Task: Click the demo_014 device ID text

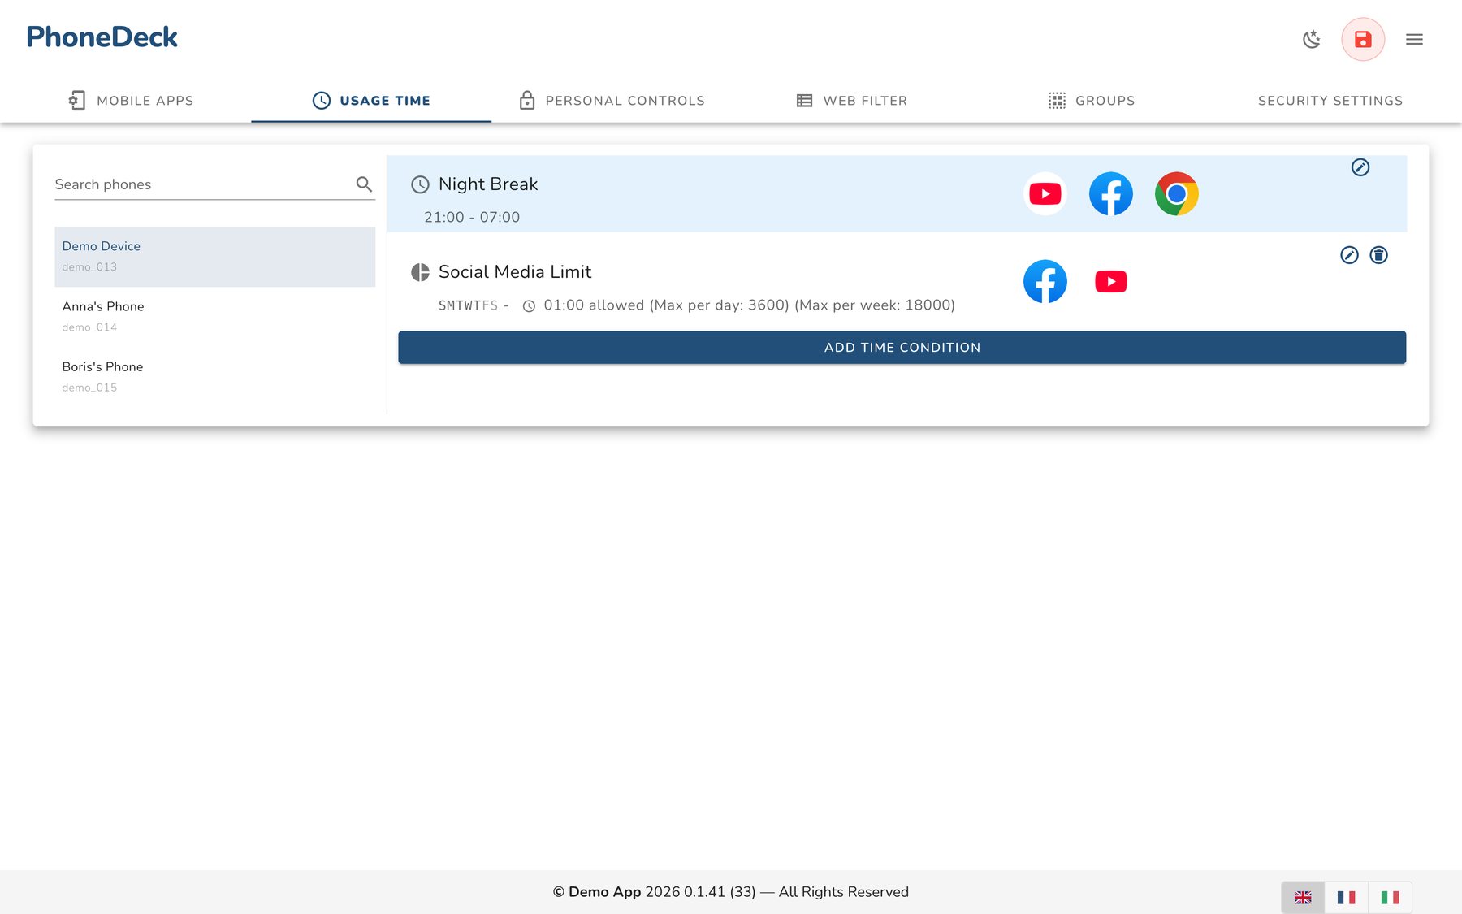Action: click(89, 327)
